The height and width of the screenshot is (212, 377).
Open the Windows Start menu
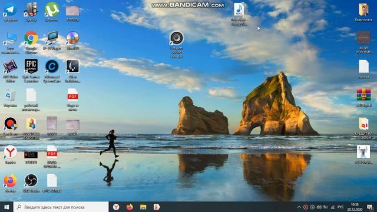click(6, 207)
